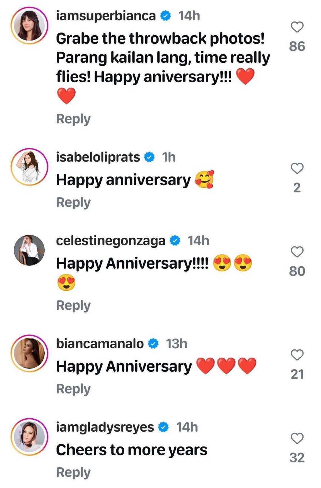
Task: Open iamsuperbianca's profile picture
Action: click(29, 26)
